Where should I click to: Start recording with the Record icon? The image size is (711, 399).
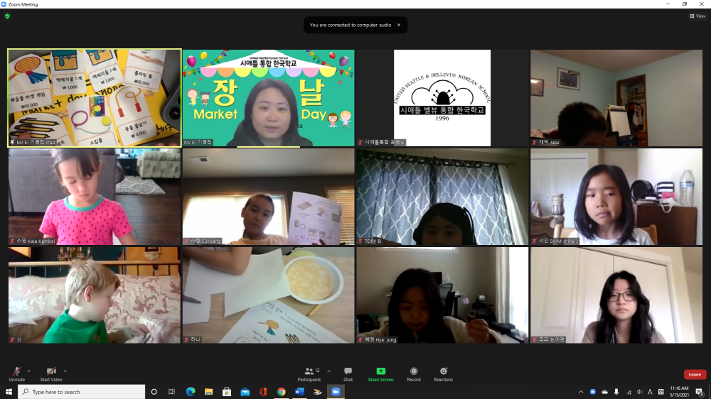coord(414,373)
